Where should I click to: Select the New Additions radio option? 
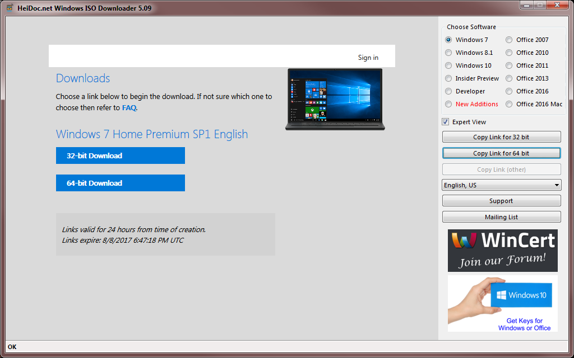[x=448, y=104]
